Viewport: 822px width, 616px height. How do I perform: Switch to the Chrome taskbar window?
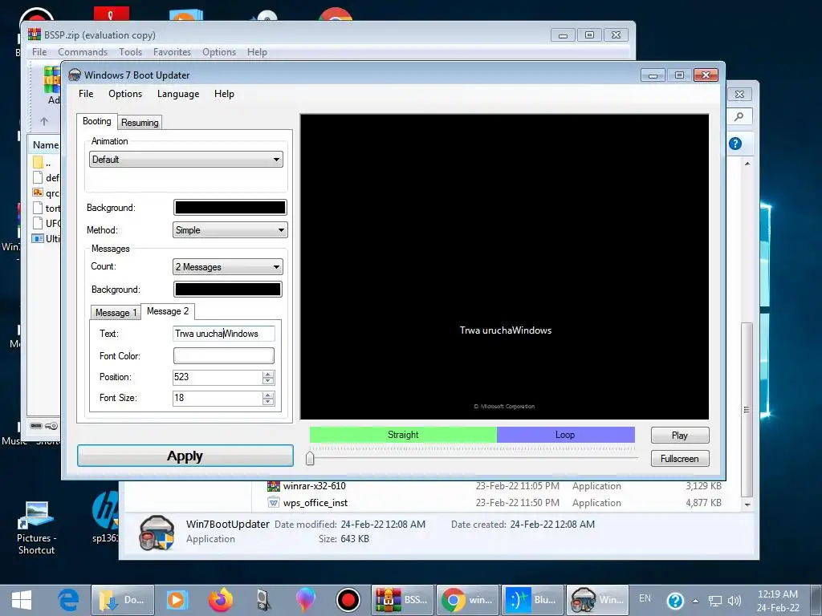[468, 600]
